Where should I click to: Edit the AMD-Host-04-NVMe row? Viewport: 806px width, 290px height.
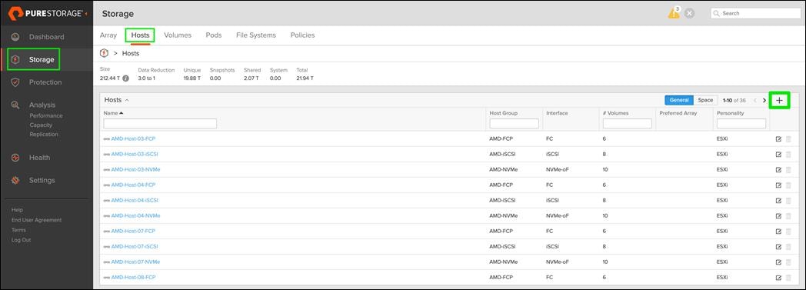(x=778, y=216)
